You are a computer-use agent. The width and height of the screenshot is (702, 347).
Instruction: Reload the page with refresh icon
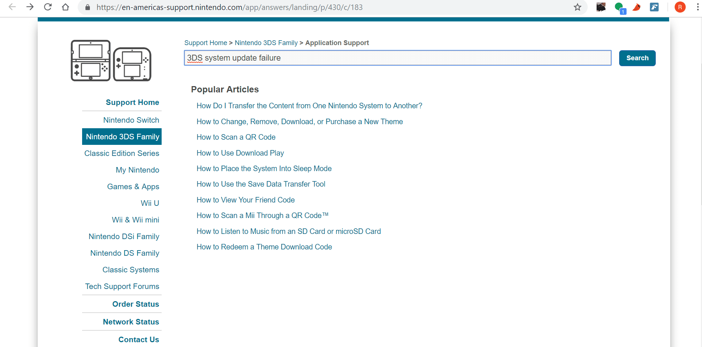[48, 7]
